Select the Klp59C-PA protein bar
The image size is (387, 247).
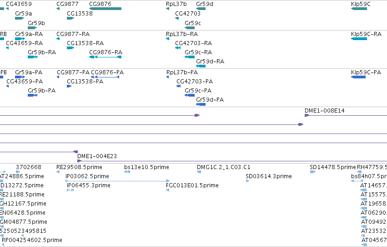pos(358,77)
